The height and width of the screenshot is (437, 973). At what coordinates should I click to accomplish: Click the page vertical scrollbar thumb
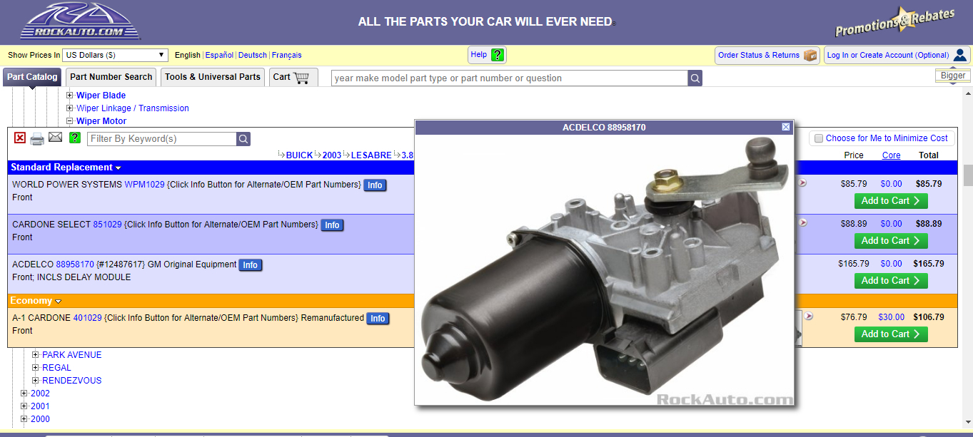pyautogui.click(x=968, y=175)
